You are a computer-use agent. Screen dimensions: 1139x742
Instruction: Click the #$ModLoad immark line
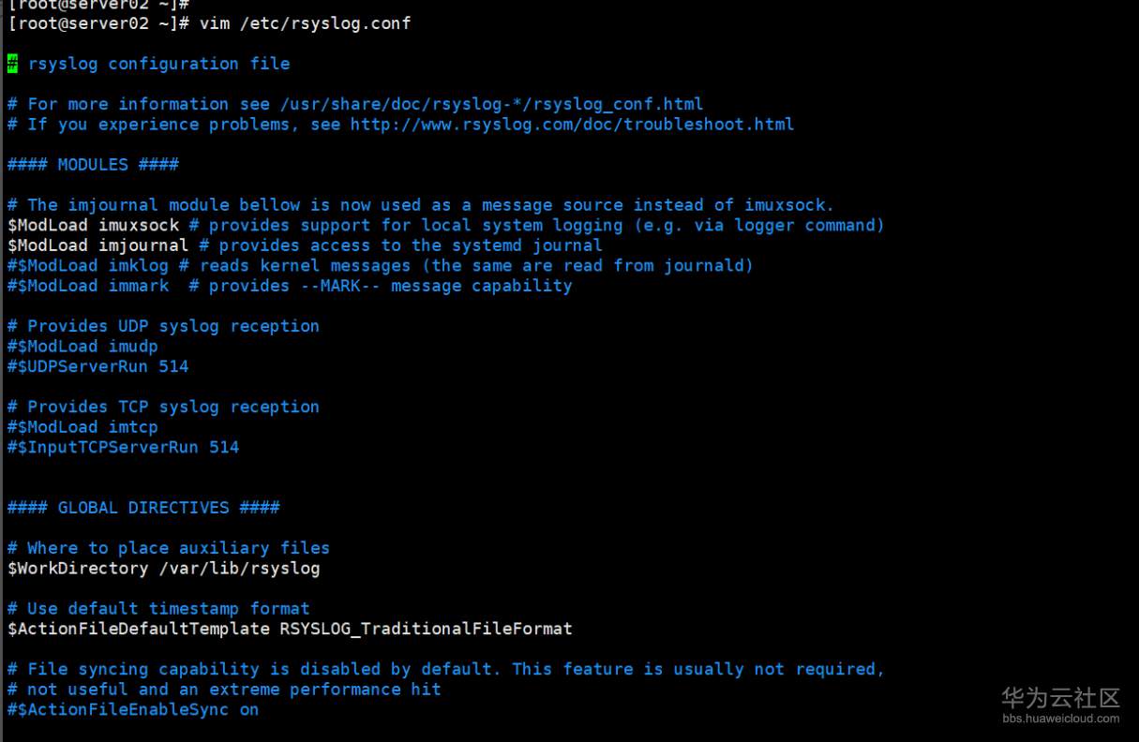point(290,286)
